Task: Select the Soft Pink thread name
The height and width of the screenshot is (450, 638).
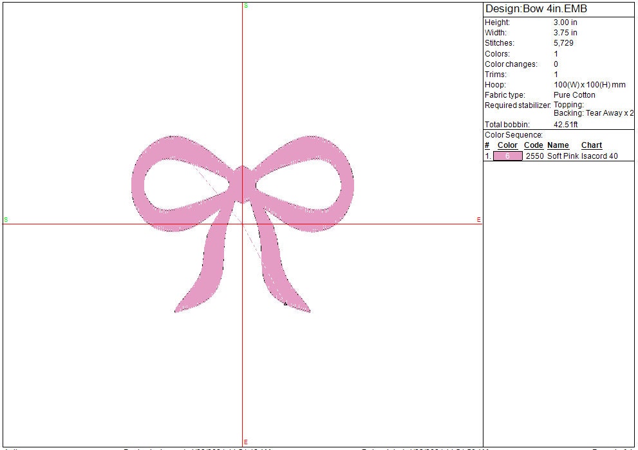Action: click(x=563, y=156)
